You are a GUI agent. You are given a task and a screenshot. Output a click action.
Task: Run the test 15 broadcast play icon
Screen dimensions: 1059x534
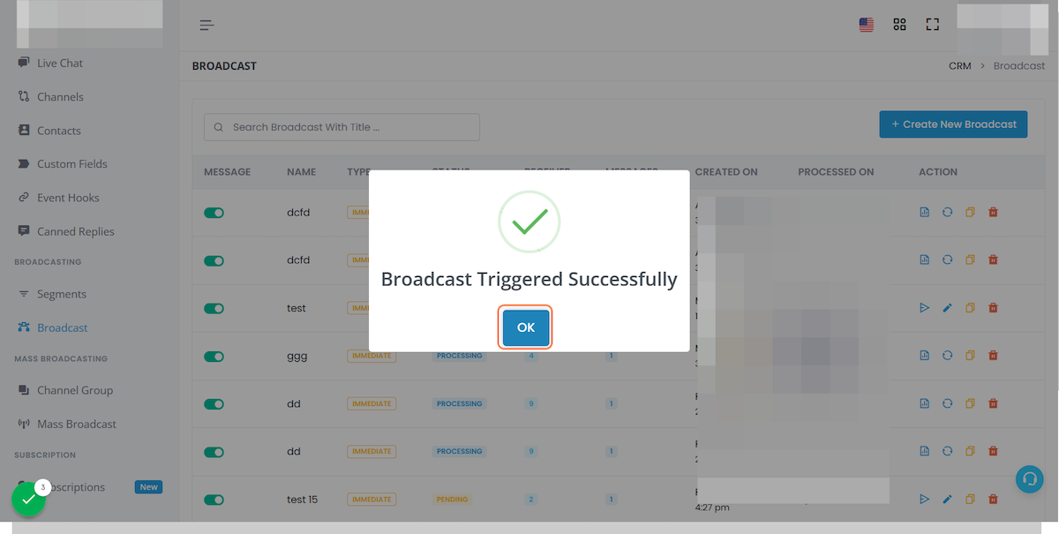tap(925, 500)
